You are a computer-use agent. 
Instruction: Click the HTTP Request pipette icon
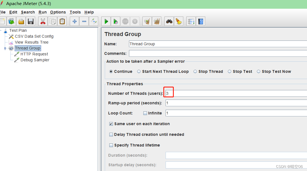click(x=17, y=54)
